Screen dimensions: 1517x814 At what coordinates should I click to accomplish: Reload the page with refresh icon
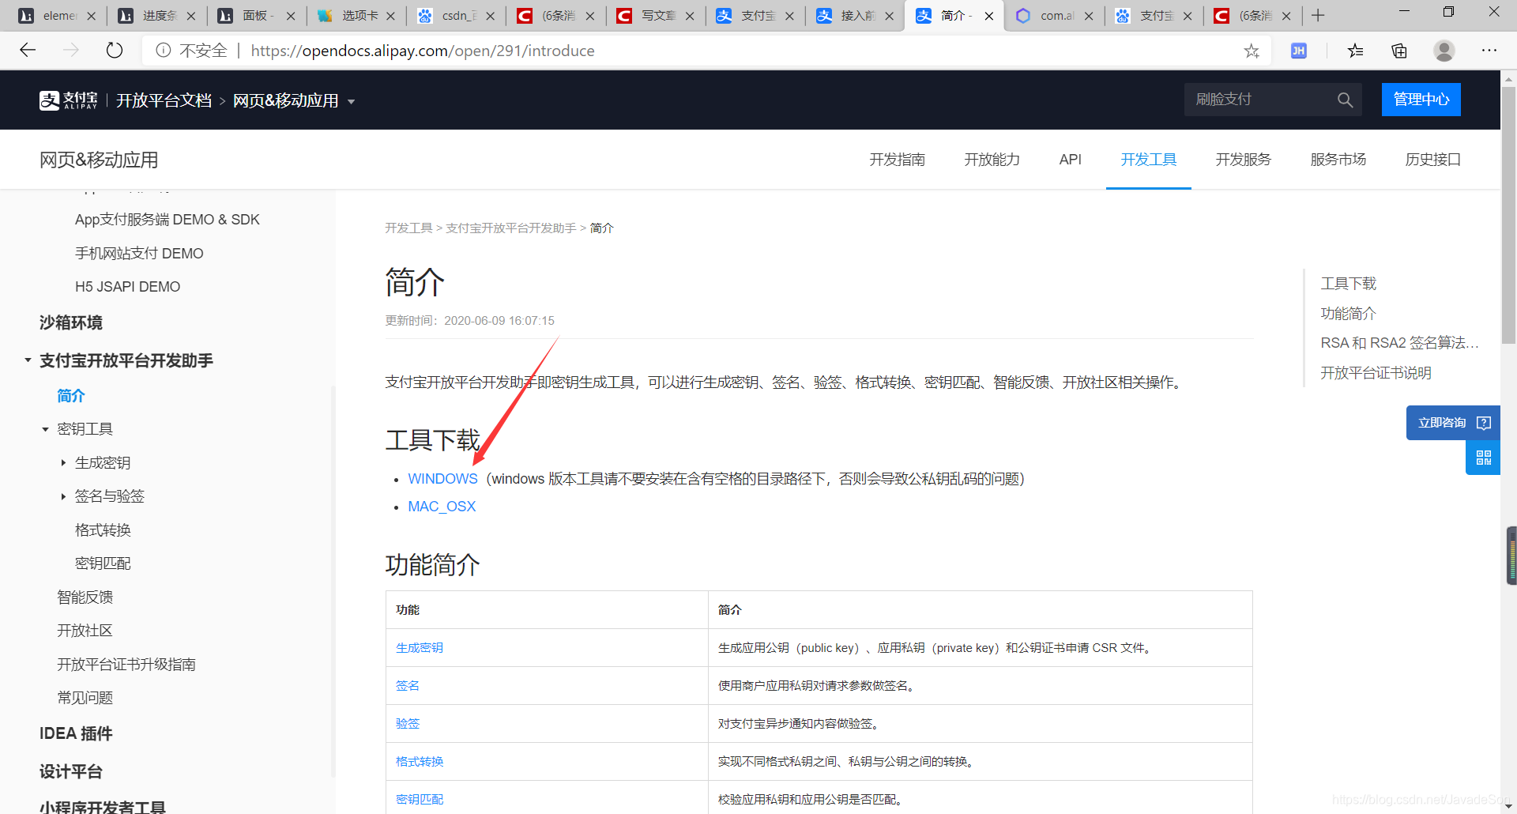pyautogui.click(x=115, y=51)
